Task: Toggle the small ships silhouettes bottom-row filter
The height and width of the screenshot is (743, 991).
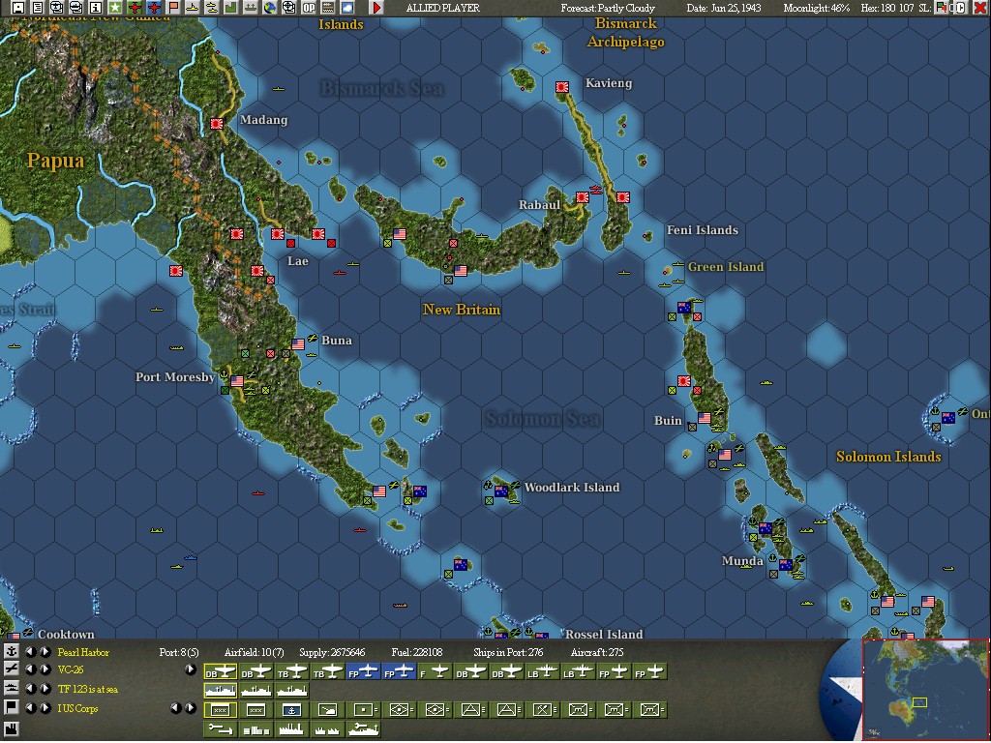Action: click(x=327, y=729)
